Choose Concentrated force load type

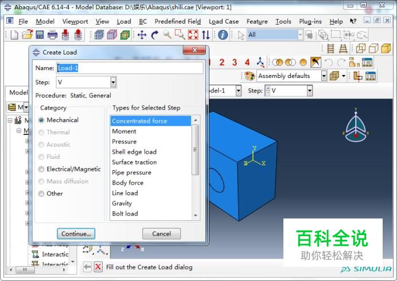click(x=151, y=121)
